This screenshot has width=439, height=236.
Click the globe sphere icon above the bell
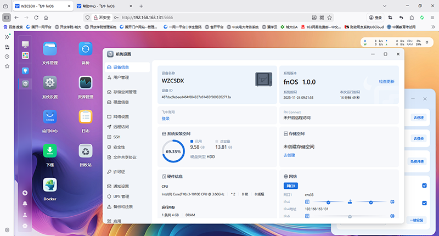tap(25, 193)
